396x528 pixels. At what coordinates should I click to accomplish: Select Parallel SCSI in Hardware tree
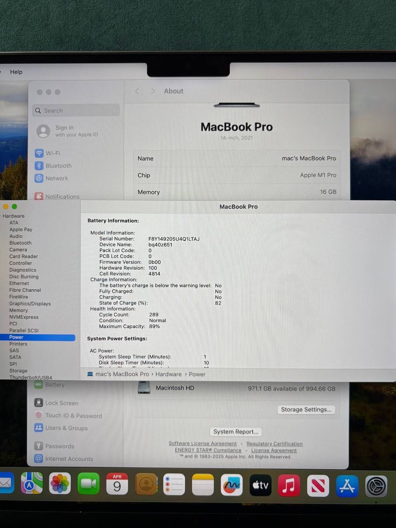tap(24, 330)
